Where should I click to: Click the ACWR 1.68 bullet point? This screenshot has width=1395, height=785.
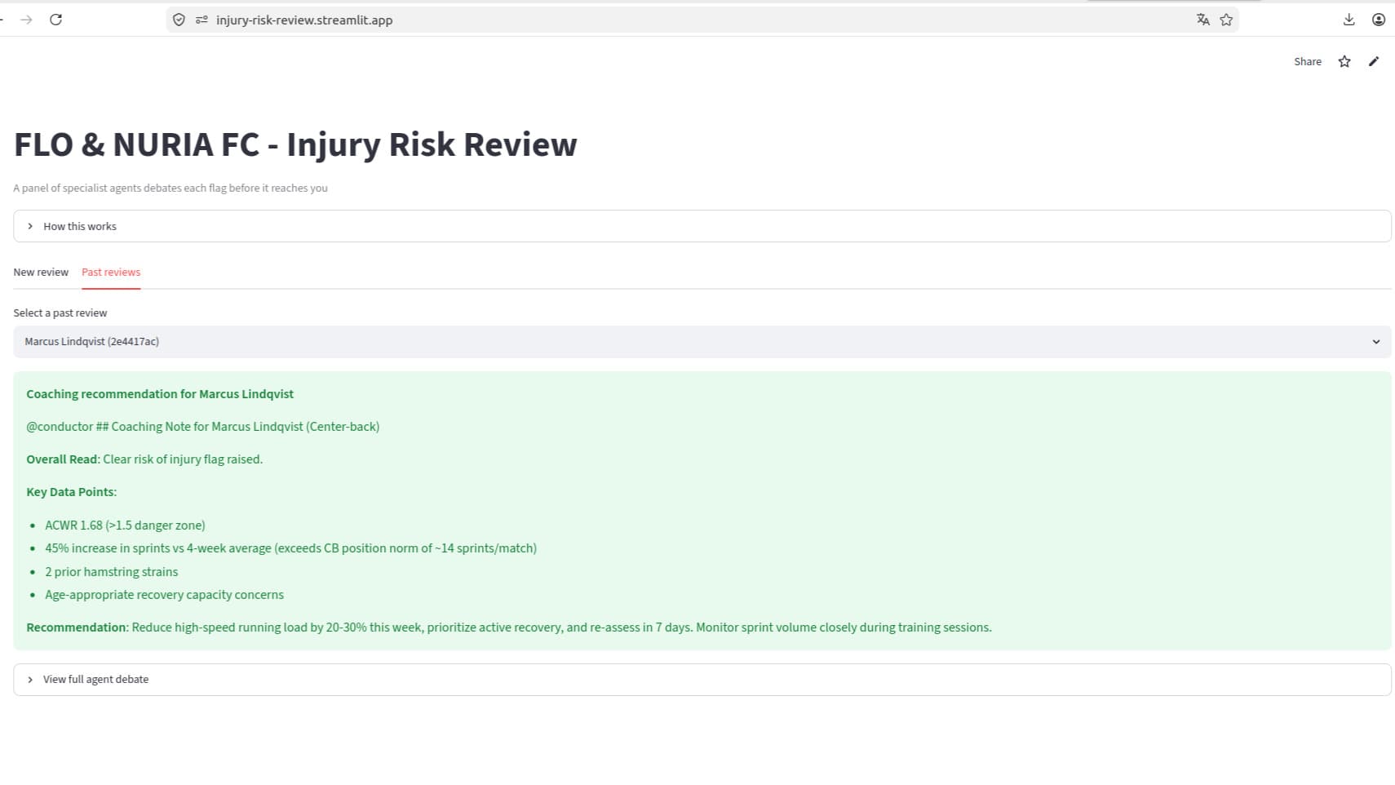click(125, 526)
